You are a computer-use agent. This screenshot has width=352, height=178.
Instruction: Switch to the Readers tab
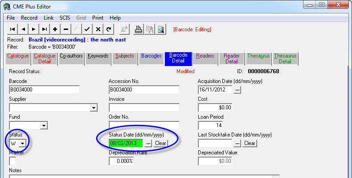pos(205,59)
